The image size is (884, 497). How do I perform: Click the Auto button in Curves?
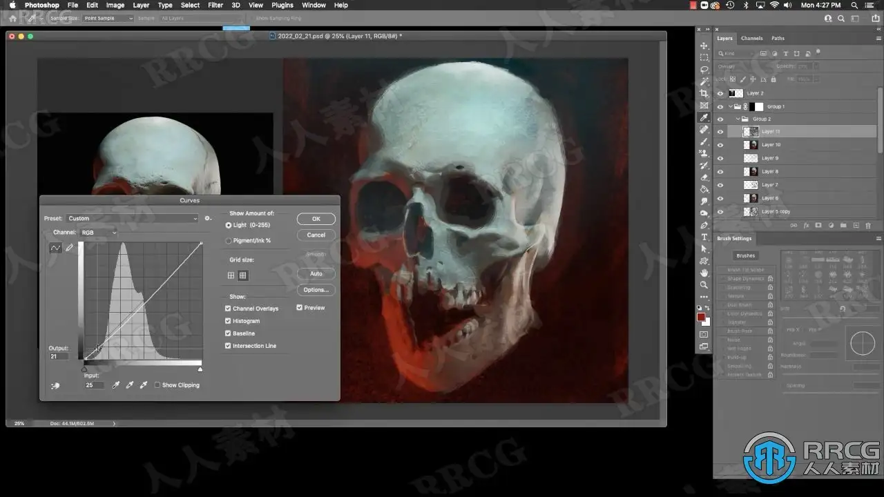pyautogui.click(x=316, y=274)
